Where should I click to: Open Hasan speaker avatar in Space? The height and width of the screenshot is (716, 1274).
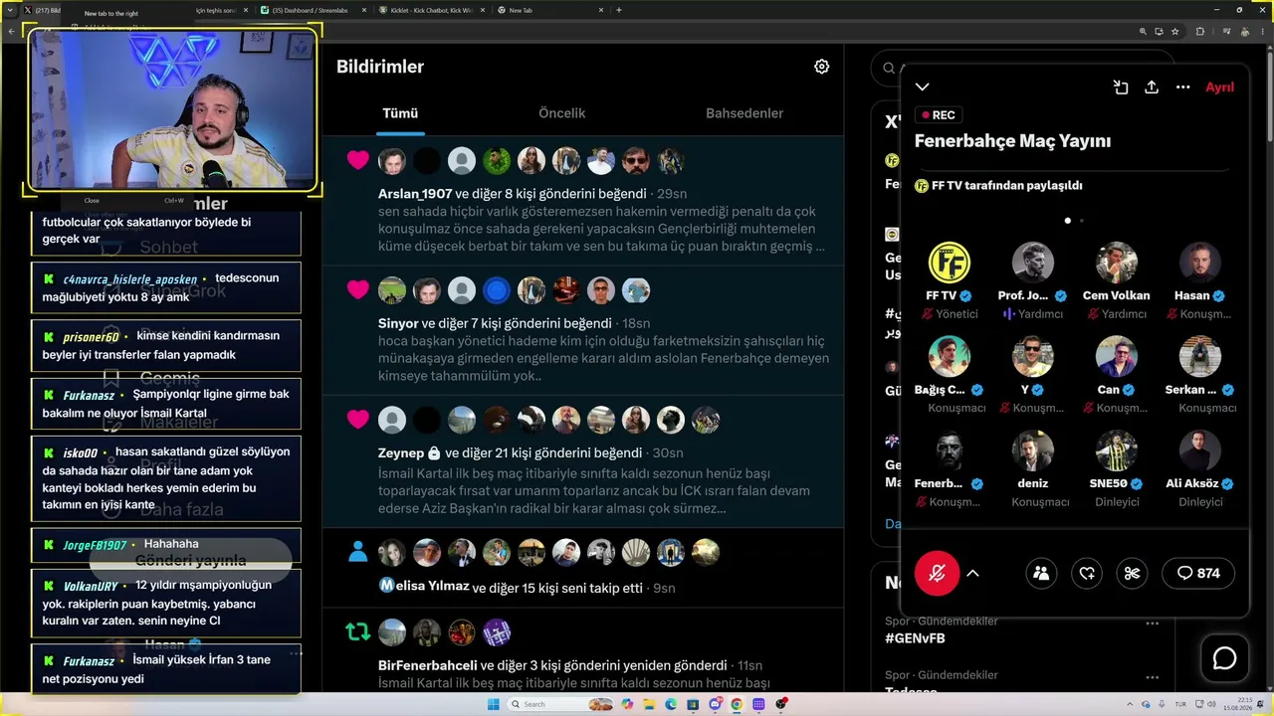(x=1200, y=263)
